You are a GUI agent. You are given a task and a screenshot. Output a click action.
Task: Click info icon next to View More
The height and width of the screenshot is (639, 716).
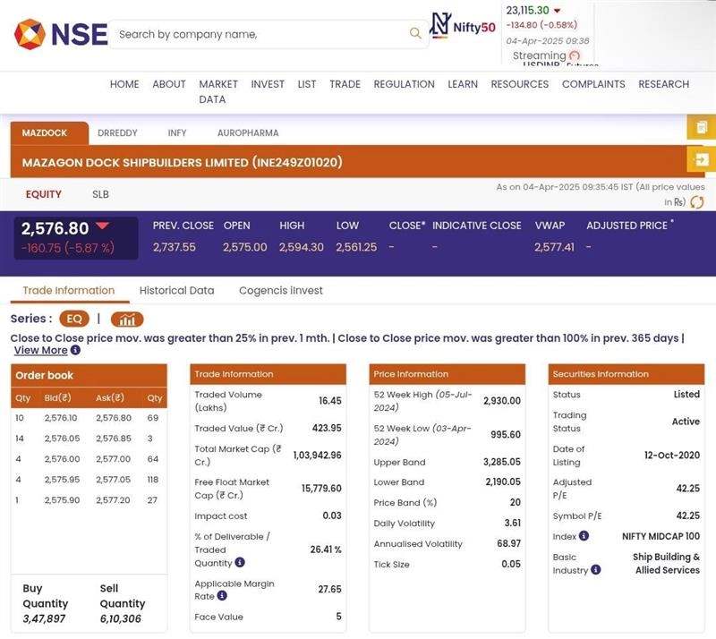75,351
